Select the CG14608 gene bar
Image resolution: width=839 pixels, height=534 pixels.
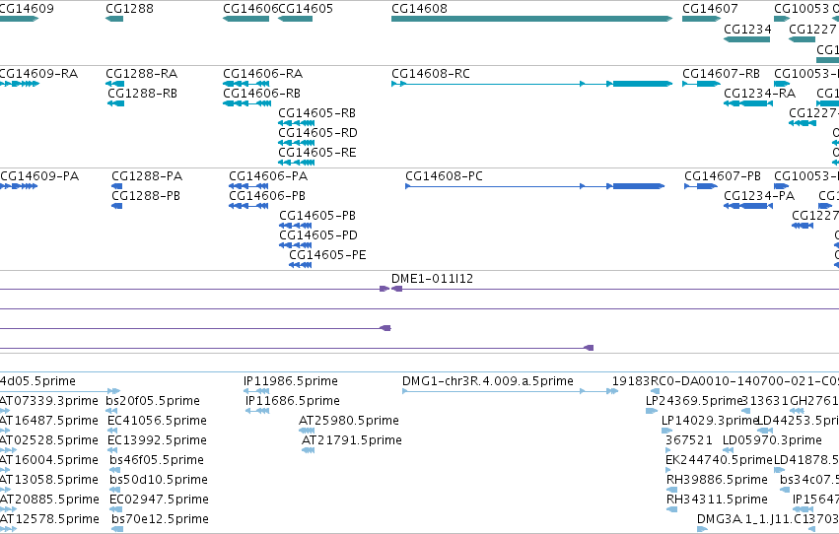531,19
